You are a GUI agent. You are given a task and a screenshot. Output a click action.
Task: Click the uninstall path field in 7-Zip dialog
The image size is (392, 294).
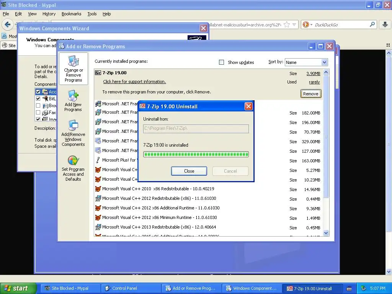pos(196,129)
